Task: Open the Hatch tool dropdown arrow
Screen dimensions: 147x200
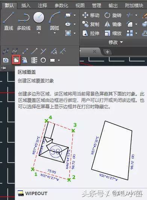Action: (75, 33)
